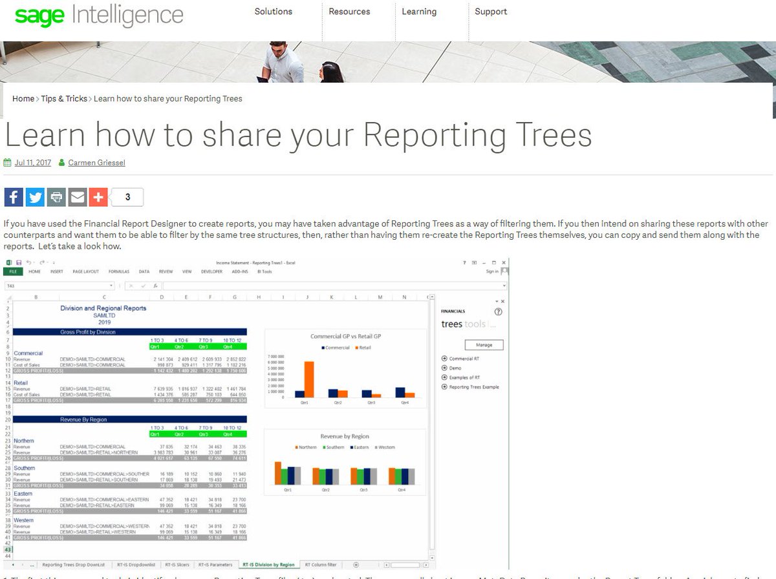
Task: Select column D header in the spreadsheet
Action: [x=162, y=297]
